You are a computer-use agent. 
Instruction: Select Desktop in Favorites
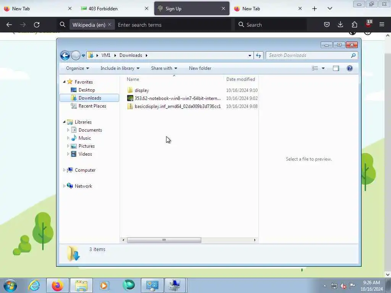click(x=87, y=90)
